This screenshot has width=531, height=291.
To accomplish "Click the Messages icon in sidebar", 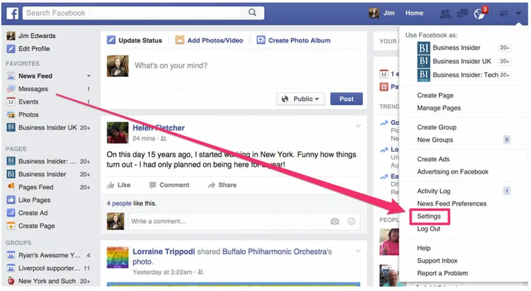I will [x=11, y=89].
